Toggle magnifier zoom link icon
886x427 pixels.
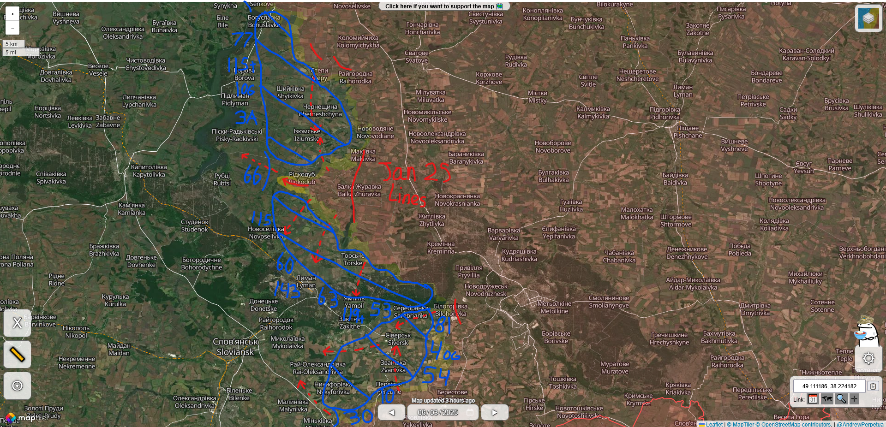coord(841,399)
